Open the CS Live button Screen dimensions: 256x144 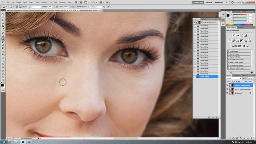[x=236, y=2]
